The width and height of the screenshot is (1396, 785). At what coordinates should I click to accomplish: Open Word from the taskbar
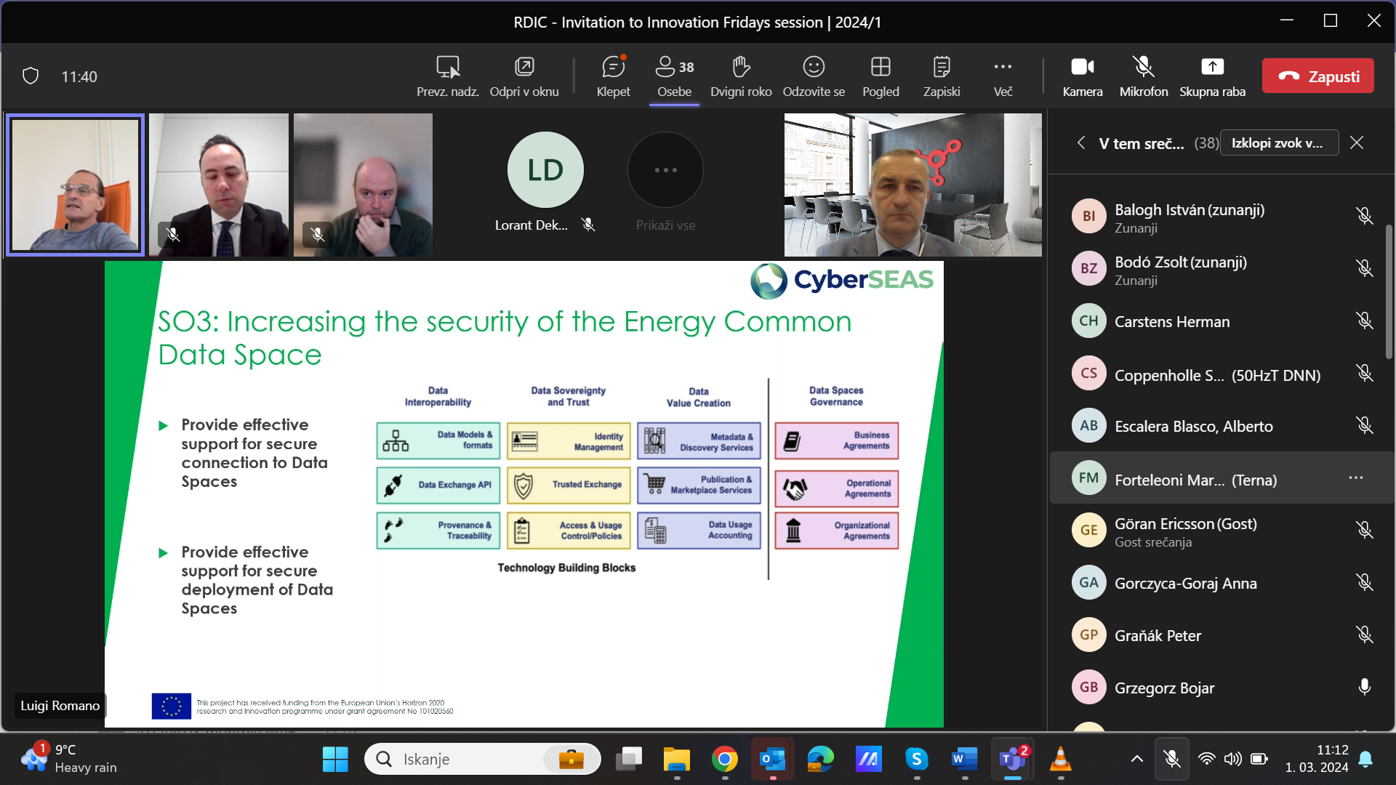point(964,760)
